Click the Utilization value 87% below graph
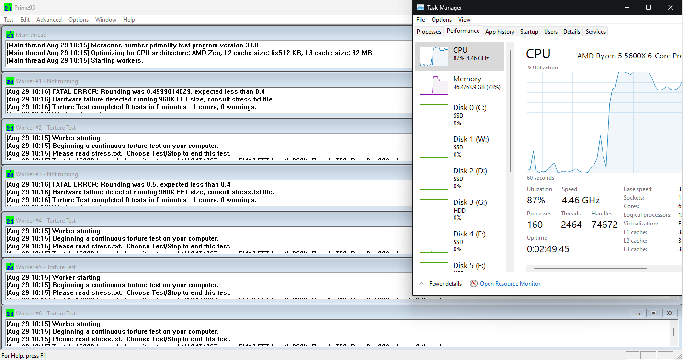This screenshot has width=683, height=360. pos(536,200)
